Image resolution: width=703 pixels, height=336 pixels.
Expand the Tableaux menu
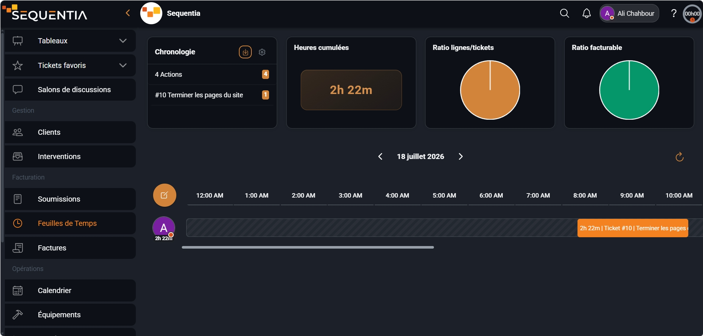pyautogui.click(x=70, y=41)
